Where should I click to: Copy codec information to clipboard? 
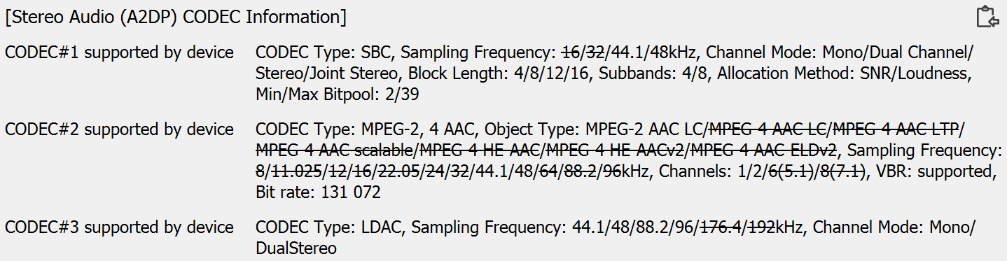click(987, 17)
